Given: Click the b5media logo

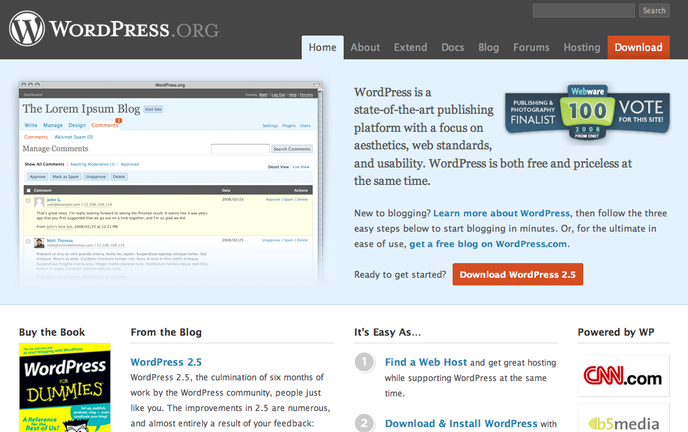Looking at the screenshot, I should [x=623, y=422].
